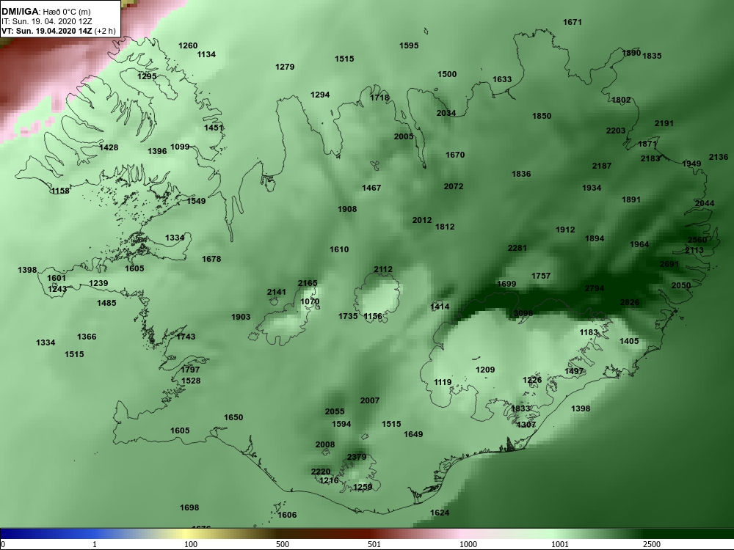
Task: Select the 1610 value label
Action: (339, 249)
